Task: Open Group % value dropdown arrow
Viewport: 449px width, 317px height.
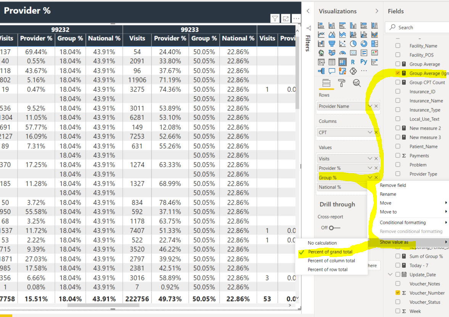Action: pos(370,177)
